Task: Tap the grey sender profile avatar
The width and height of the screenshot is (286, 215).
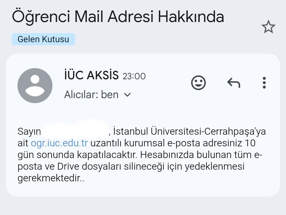Action: pyautogui.click(x=35, y=86)
